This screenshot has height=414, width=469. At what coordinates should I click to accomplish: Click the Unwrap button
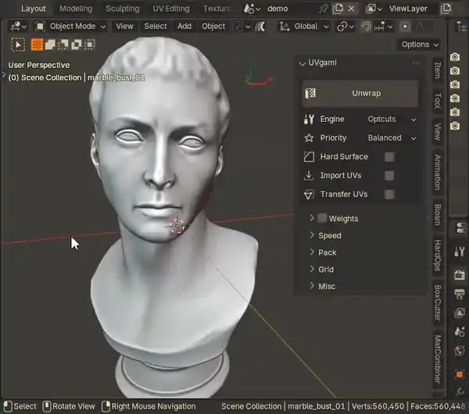tap(360, 93)
